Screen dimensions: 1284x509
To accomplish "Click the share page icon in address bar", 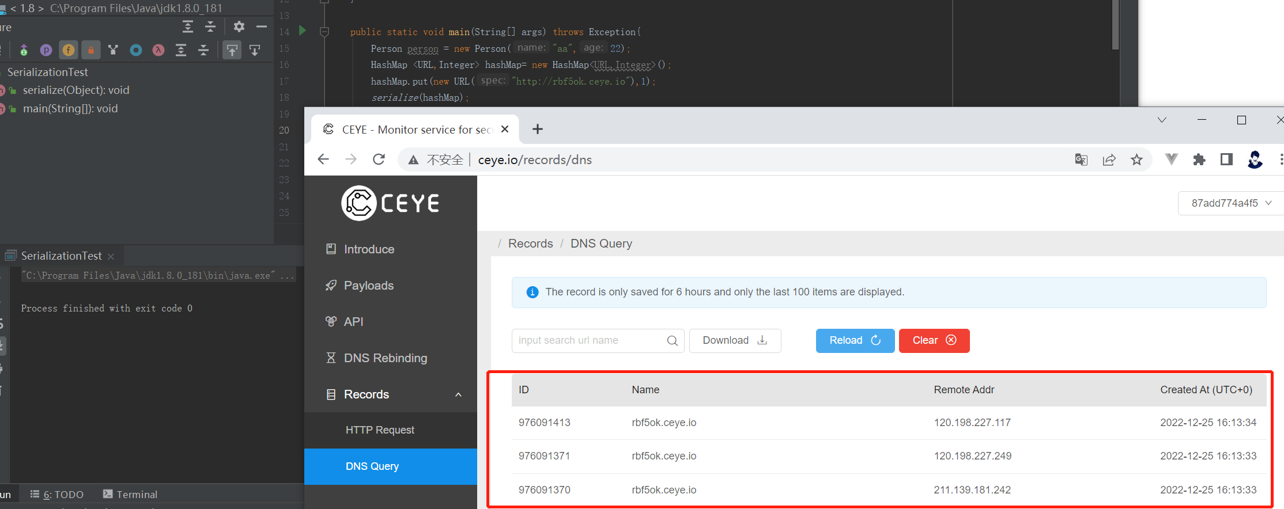I will (1109, 160).
